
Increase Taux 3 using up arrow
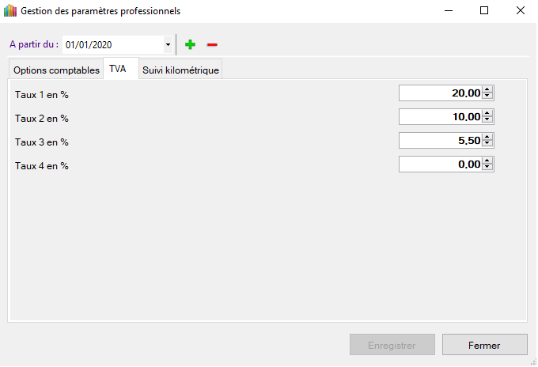(487, 138)
